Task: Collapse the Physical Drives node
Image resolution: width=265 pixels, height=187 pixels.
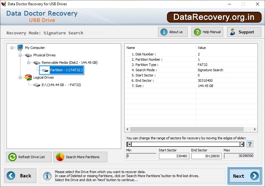Action: [20, 55]
